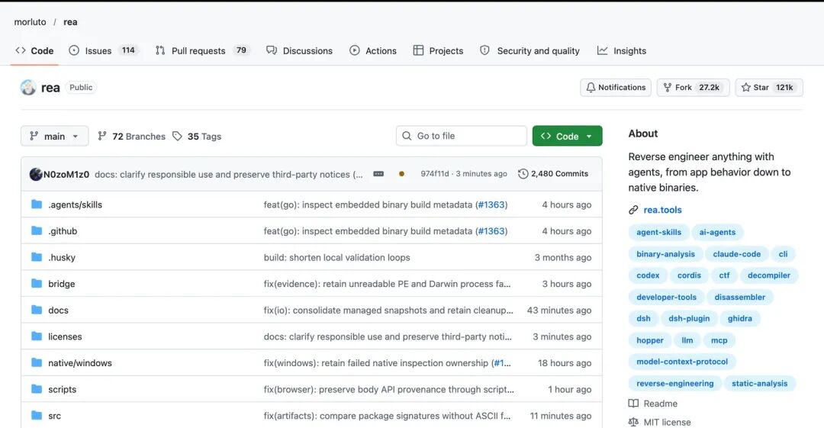Image resolution: width=824 pixels, height=428 pixels.
Task: Select the mcp topic tag
Action: (x=719, y=340)
